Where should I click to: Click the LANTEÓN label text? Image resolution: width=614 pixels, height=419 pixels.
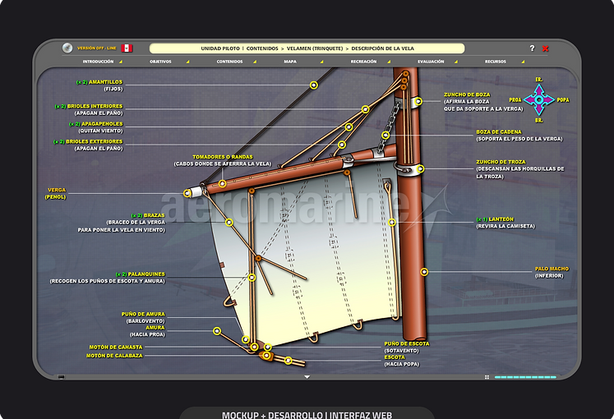[501, 219]
